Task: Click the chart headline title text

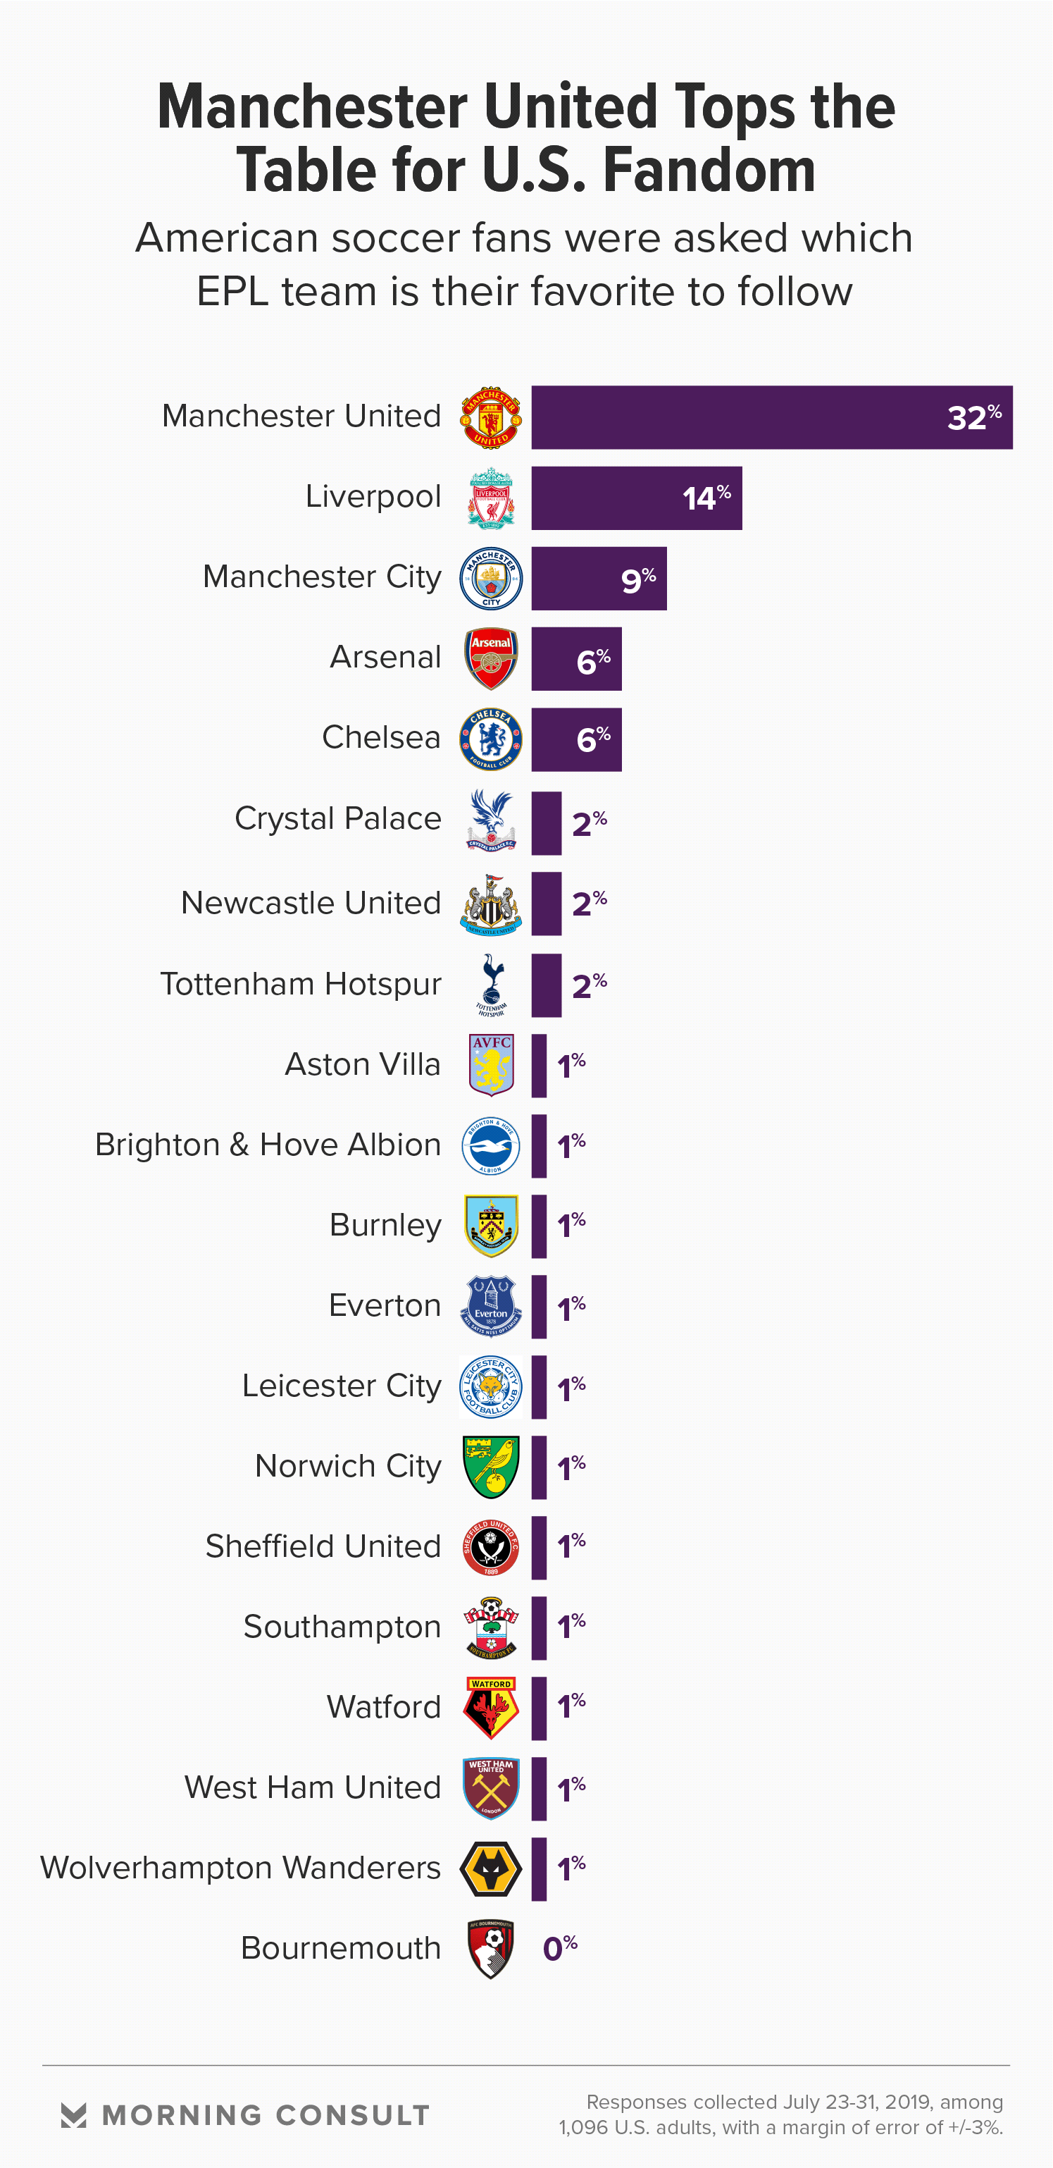Action: 527,138
